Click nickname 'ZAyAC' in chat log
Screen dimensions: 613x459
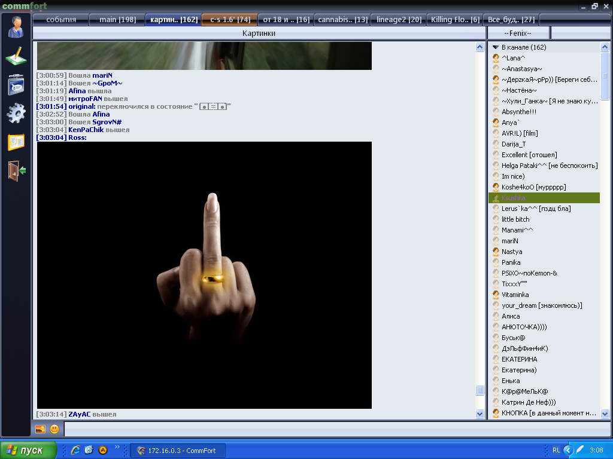80,414
